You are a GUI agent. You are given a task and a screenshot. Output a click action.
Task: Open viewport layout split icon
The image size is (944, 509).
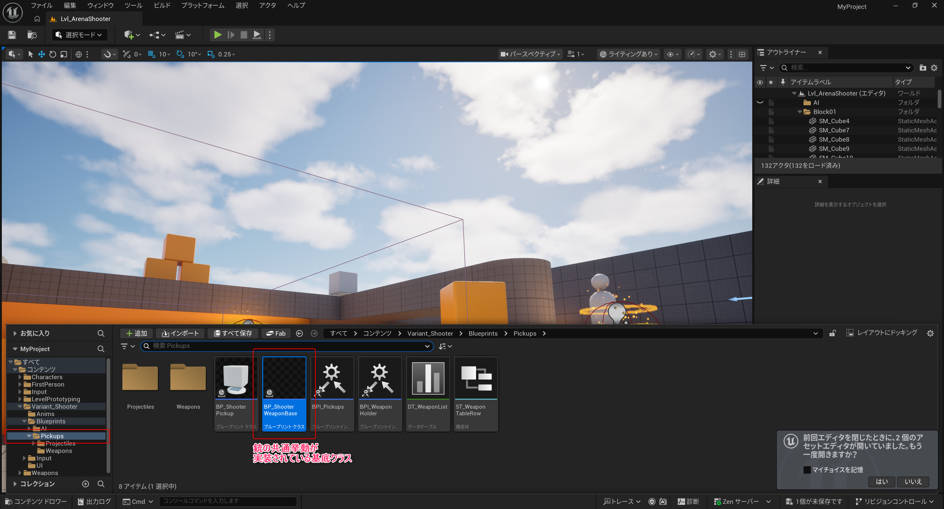click(742, 54)
